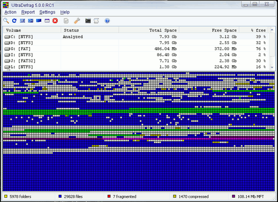This screenshot has width=278, height=202.
Task: Click the Optimize MFT window-shaped icon
Action: [47, 21]
